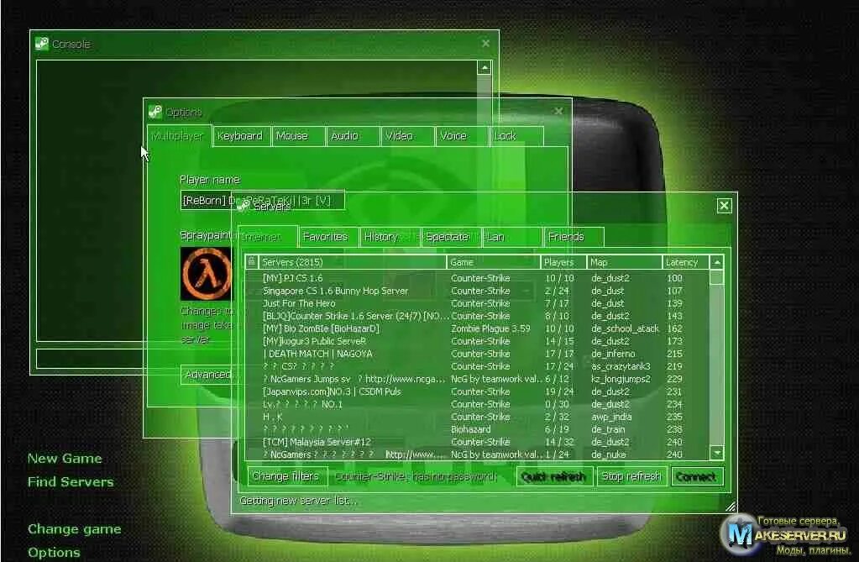The height and width of the screenshot is (562, 859).
Task: Click the Console scrollbar up arrow
Action: [484, 67]
